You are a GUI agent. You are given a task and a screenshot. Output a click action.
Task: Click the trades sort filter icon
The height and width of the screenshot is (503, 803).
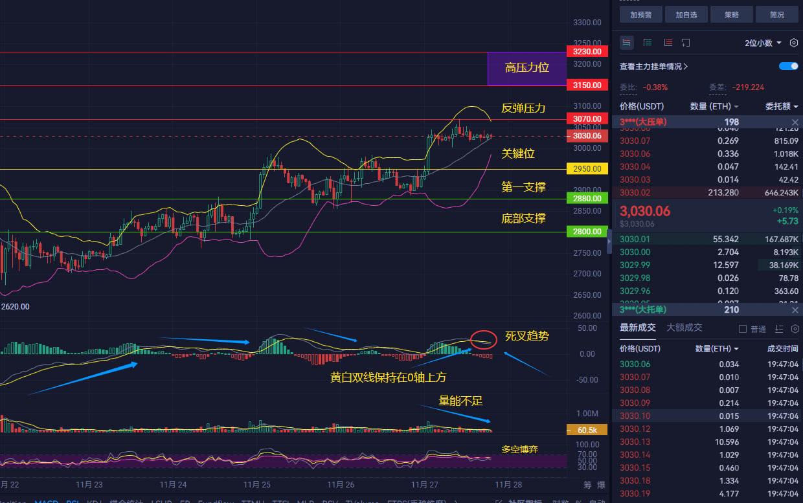(779, 329)
